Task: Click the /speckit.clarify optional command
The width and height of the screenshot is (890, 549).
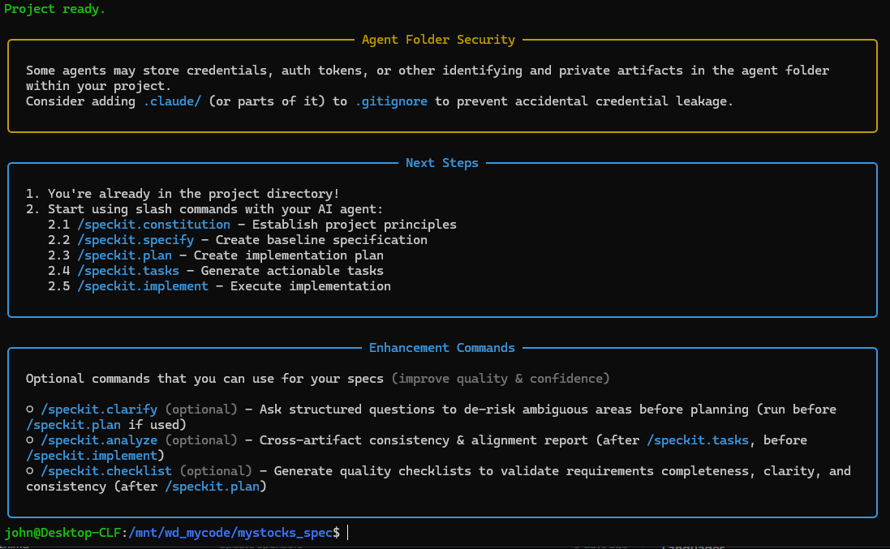Action: (99, 410)
